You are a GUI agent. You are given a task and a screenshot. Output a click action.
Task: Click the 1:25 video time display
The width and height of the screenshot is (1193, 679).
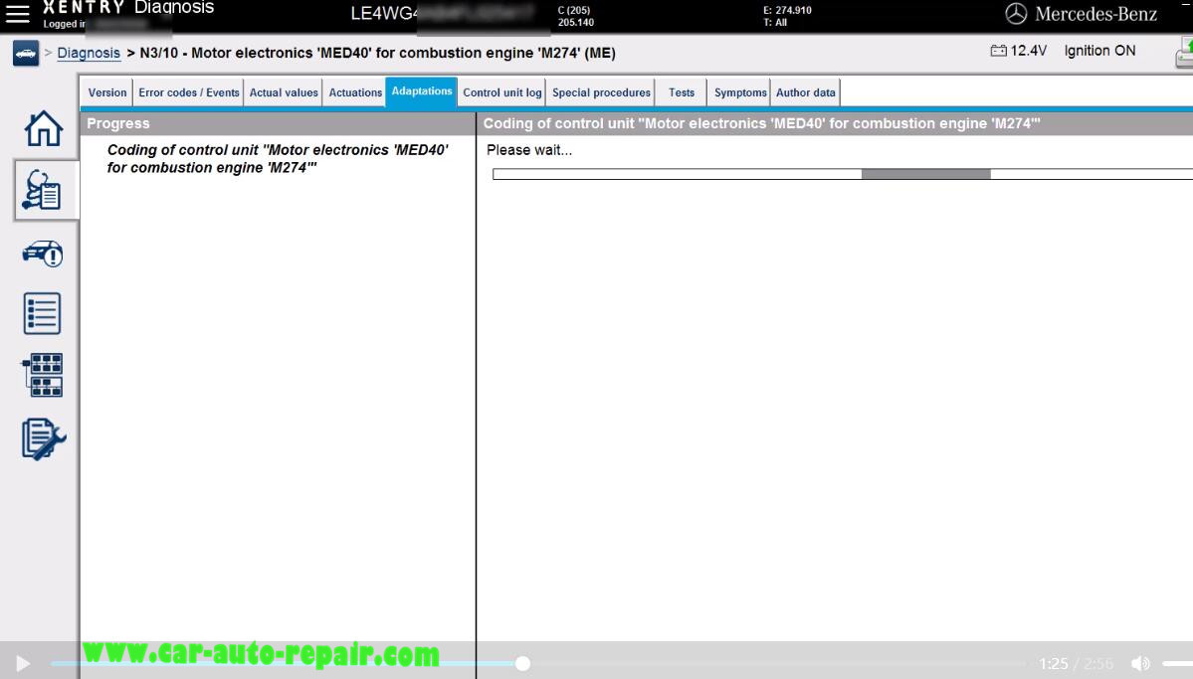click(1053, 664)
